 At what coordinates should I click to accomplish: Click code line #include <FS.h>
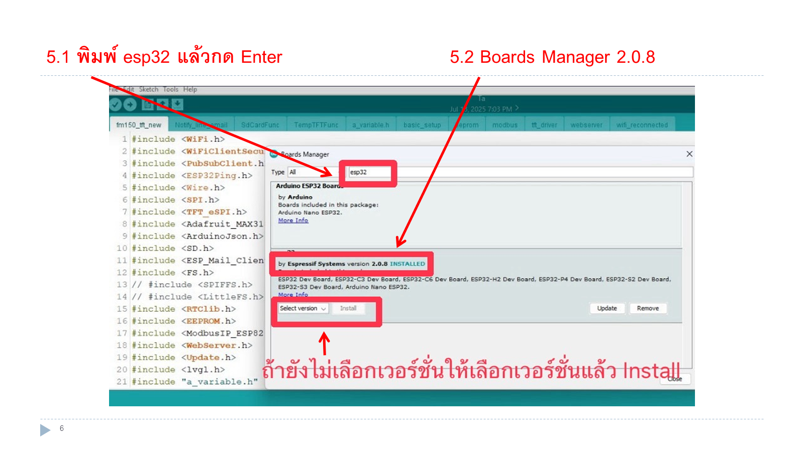tap(172, 272)
